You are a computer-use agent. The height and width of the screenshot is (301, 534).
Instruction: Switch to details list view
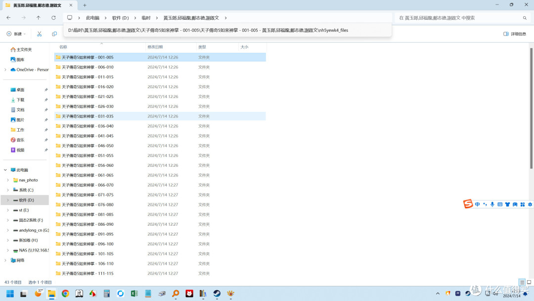(x=522, y=282)
